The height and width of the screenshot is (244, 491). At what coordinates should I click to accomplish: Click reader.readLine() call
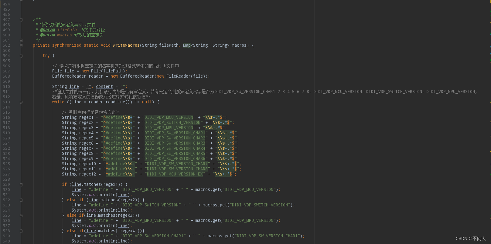point(111,102)
